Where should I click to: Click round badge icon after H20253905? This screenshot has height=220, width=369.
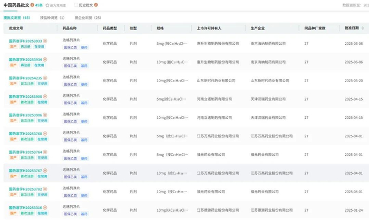tap(45, 96)
